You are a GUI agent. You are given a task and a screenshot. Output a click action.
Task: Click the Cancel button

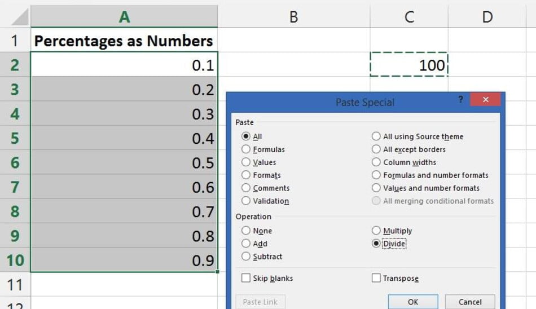pos(470,302)
